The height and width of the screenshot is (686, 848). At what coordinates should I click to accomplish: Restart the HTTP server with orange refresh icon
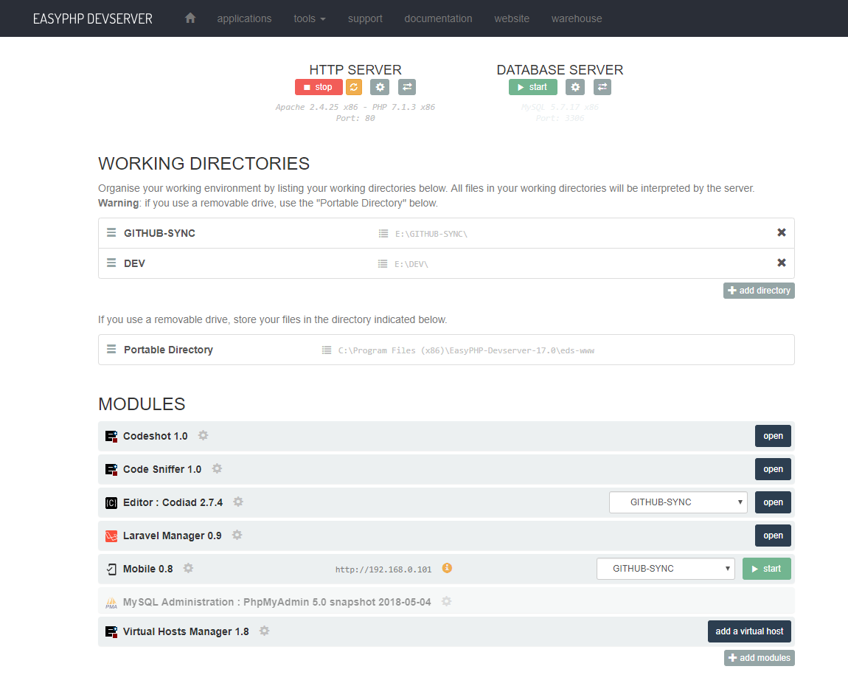(354, 87)
